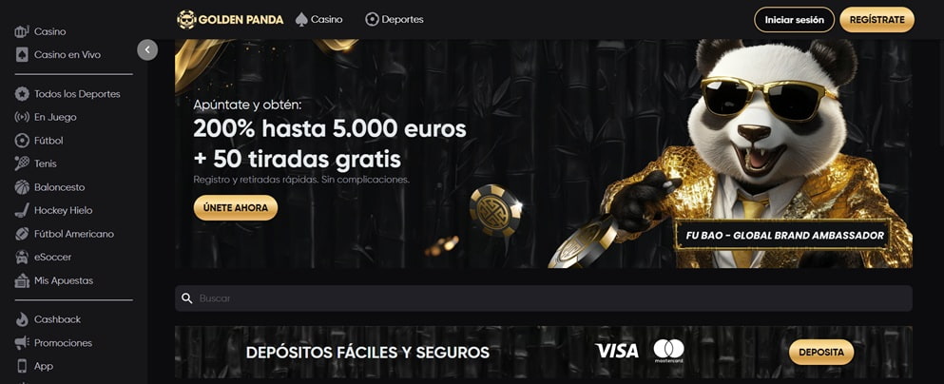The image size is (944, 384).
Task: Open the Fútbol soccer ball icon
Action: coord(22,141)
